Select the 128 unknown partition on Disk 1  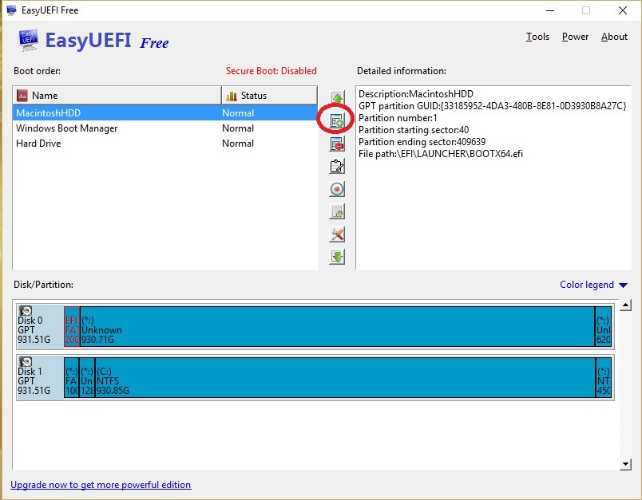point(87,377)
